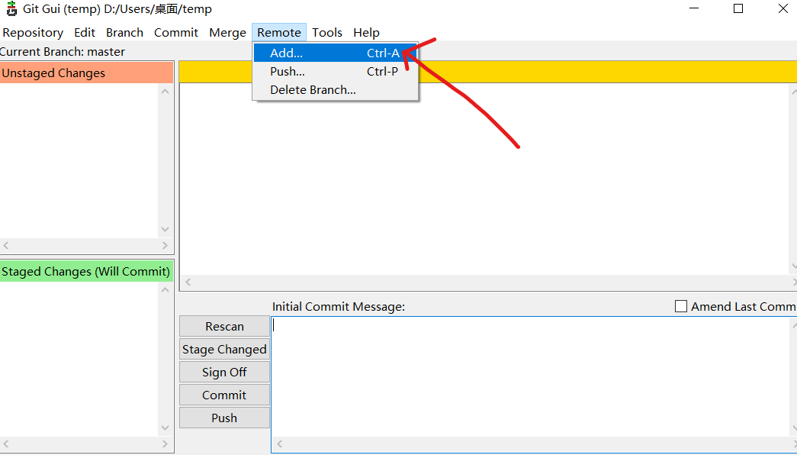The image size is (797, 455).
Task: Click left arrow of Staged Changes horizontal scrollbar
Action: click(6, 444)
